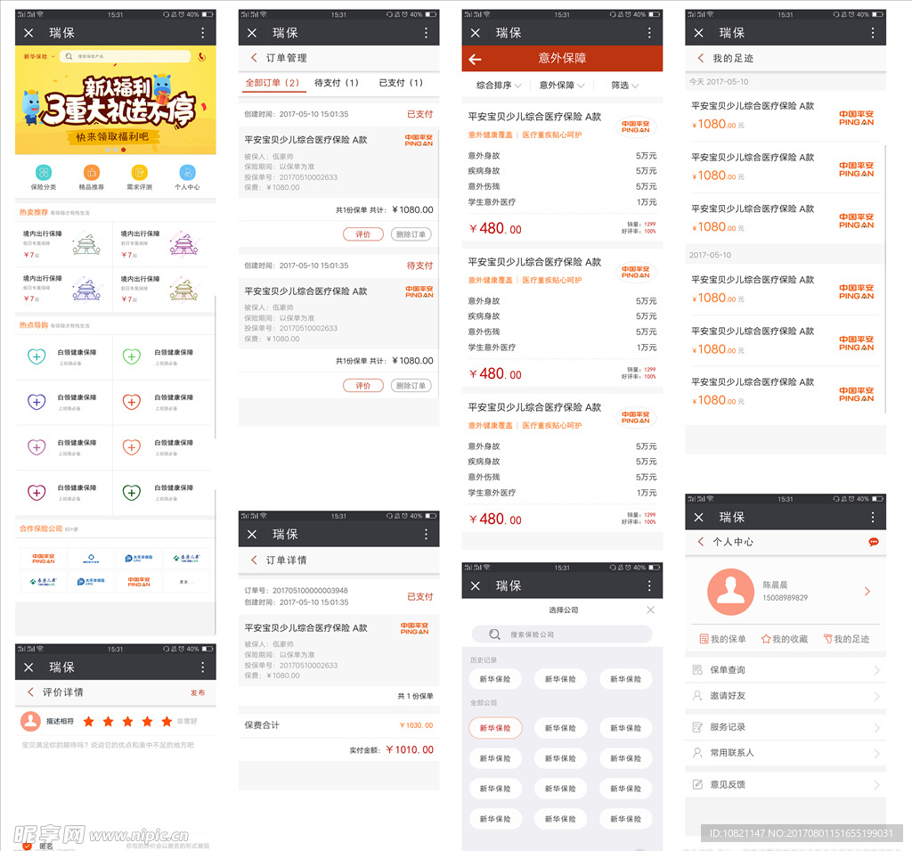The image size is (912, 851).
Task: Click 评价 on the 待支付 order
Action: 363,385
